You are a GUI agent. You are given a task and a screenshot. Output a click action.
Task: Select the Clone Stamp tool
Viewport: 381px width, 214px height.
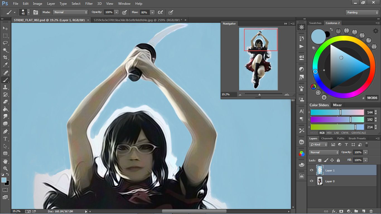coord(5,87)
